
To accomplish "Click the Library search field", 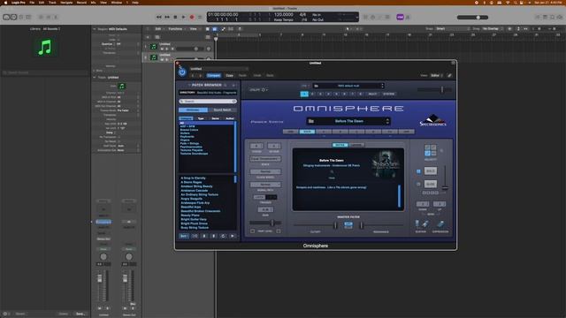I will (45, 72).
